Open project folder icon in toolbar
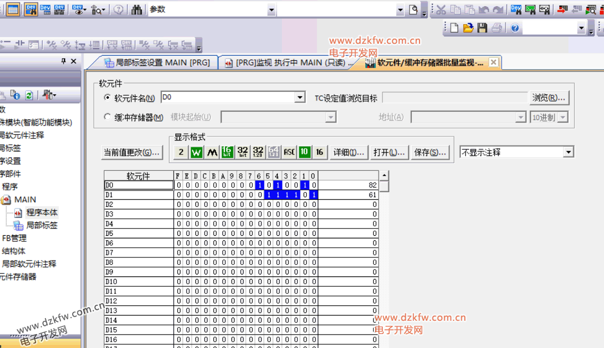This screenshot has height=348, width=604. (x=468, y=28)
